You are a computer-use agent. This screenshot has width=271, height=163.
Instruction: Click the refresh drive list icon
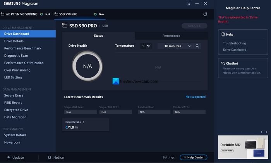pyautogui.click(x=205, y=14)
